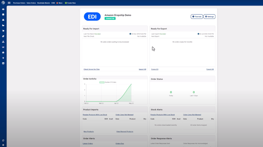Image resolution: width=263 pixels, height=147 pixels.
Task: Click the Export All link
Action: point(210,69)
